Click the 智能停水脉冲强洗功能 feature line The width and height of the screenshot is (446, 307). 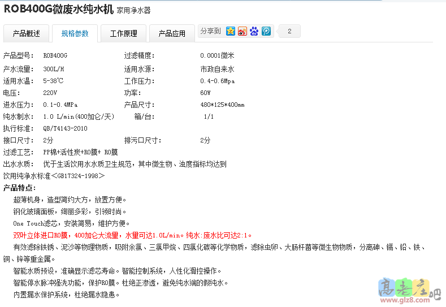120,283
